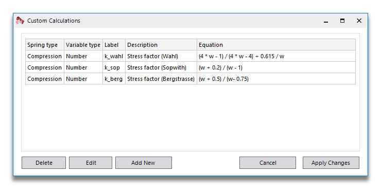
Task: Click the Equation column header
Action: [x=276, y=45]
